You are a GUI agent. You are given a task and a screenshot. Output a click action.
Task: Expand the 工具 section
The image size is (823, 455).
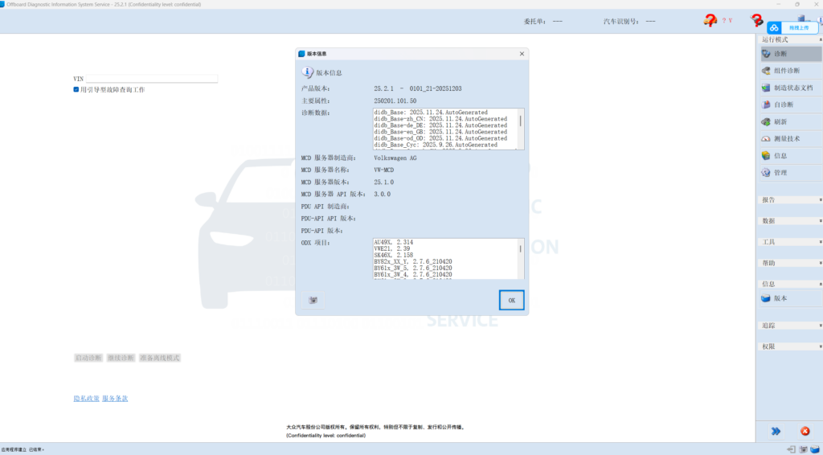pos(789,242)
